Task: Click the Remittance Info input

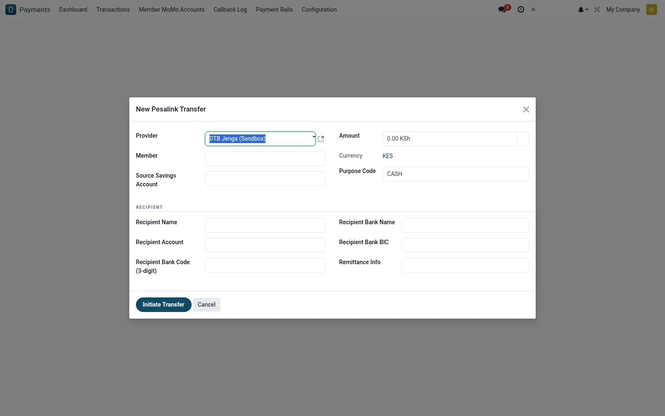Action: coord(465,265)
